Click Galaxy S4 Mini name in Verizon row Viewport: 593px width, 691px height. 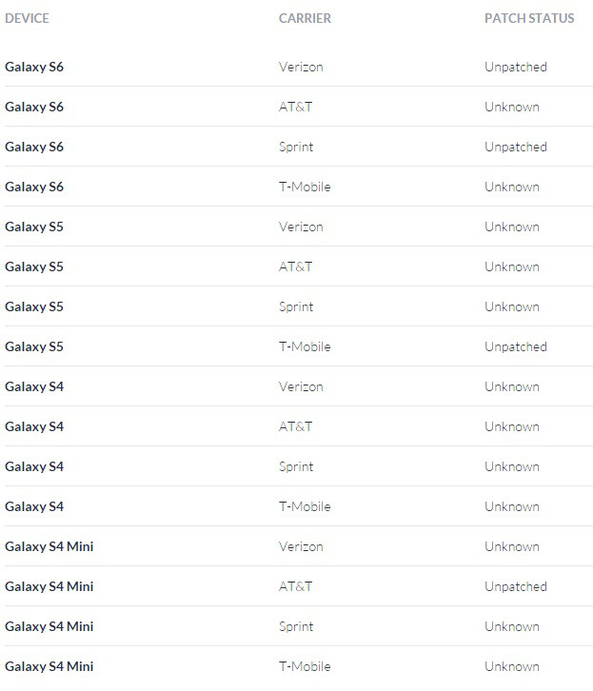click(49, 547)
